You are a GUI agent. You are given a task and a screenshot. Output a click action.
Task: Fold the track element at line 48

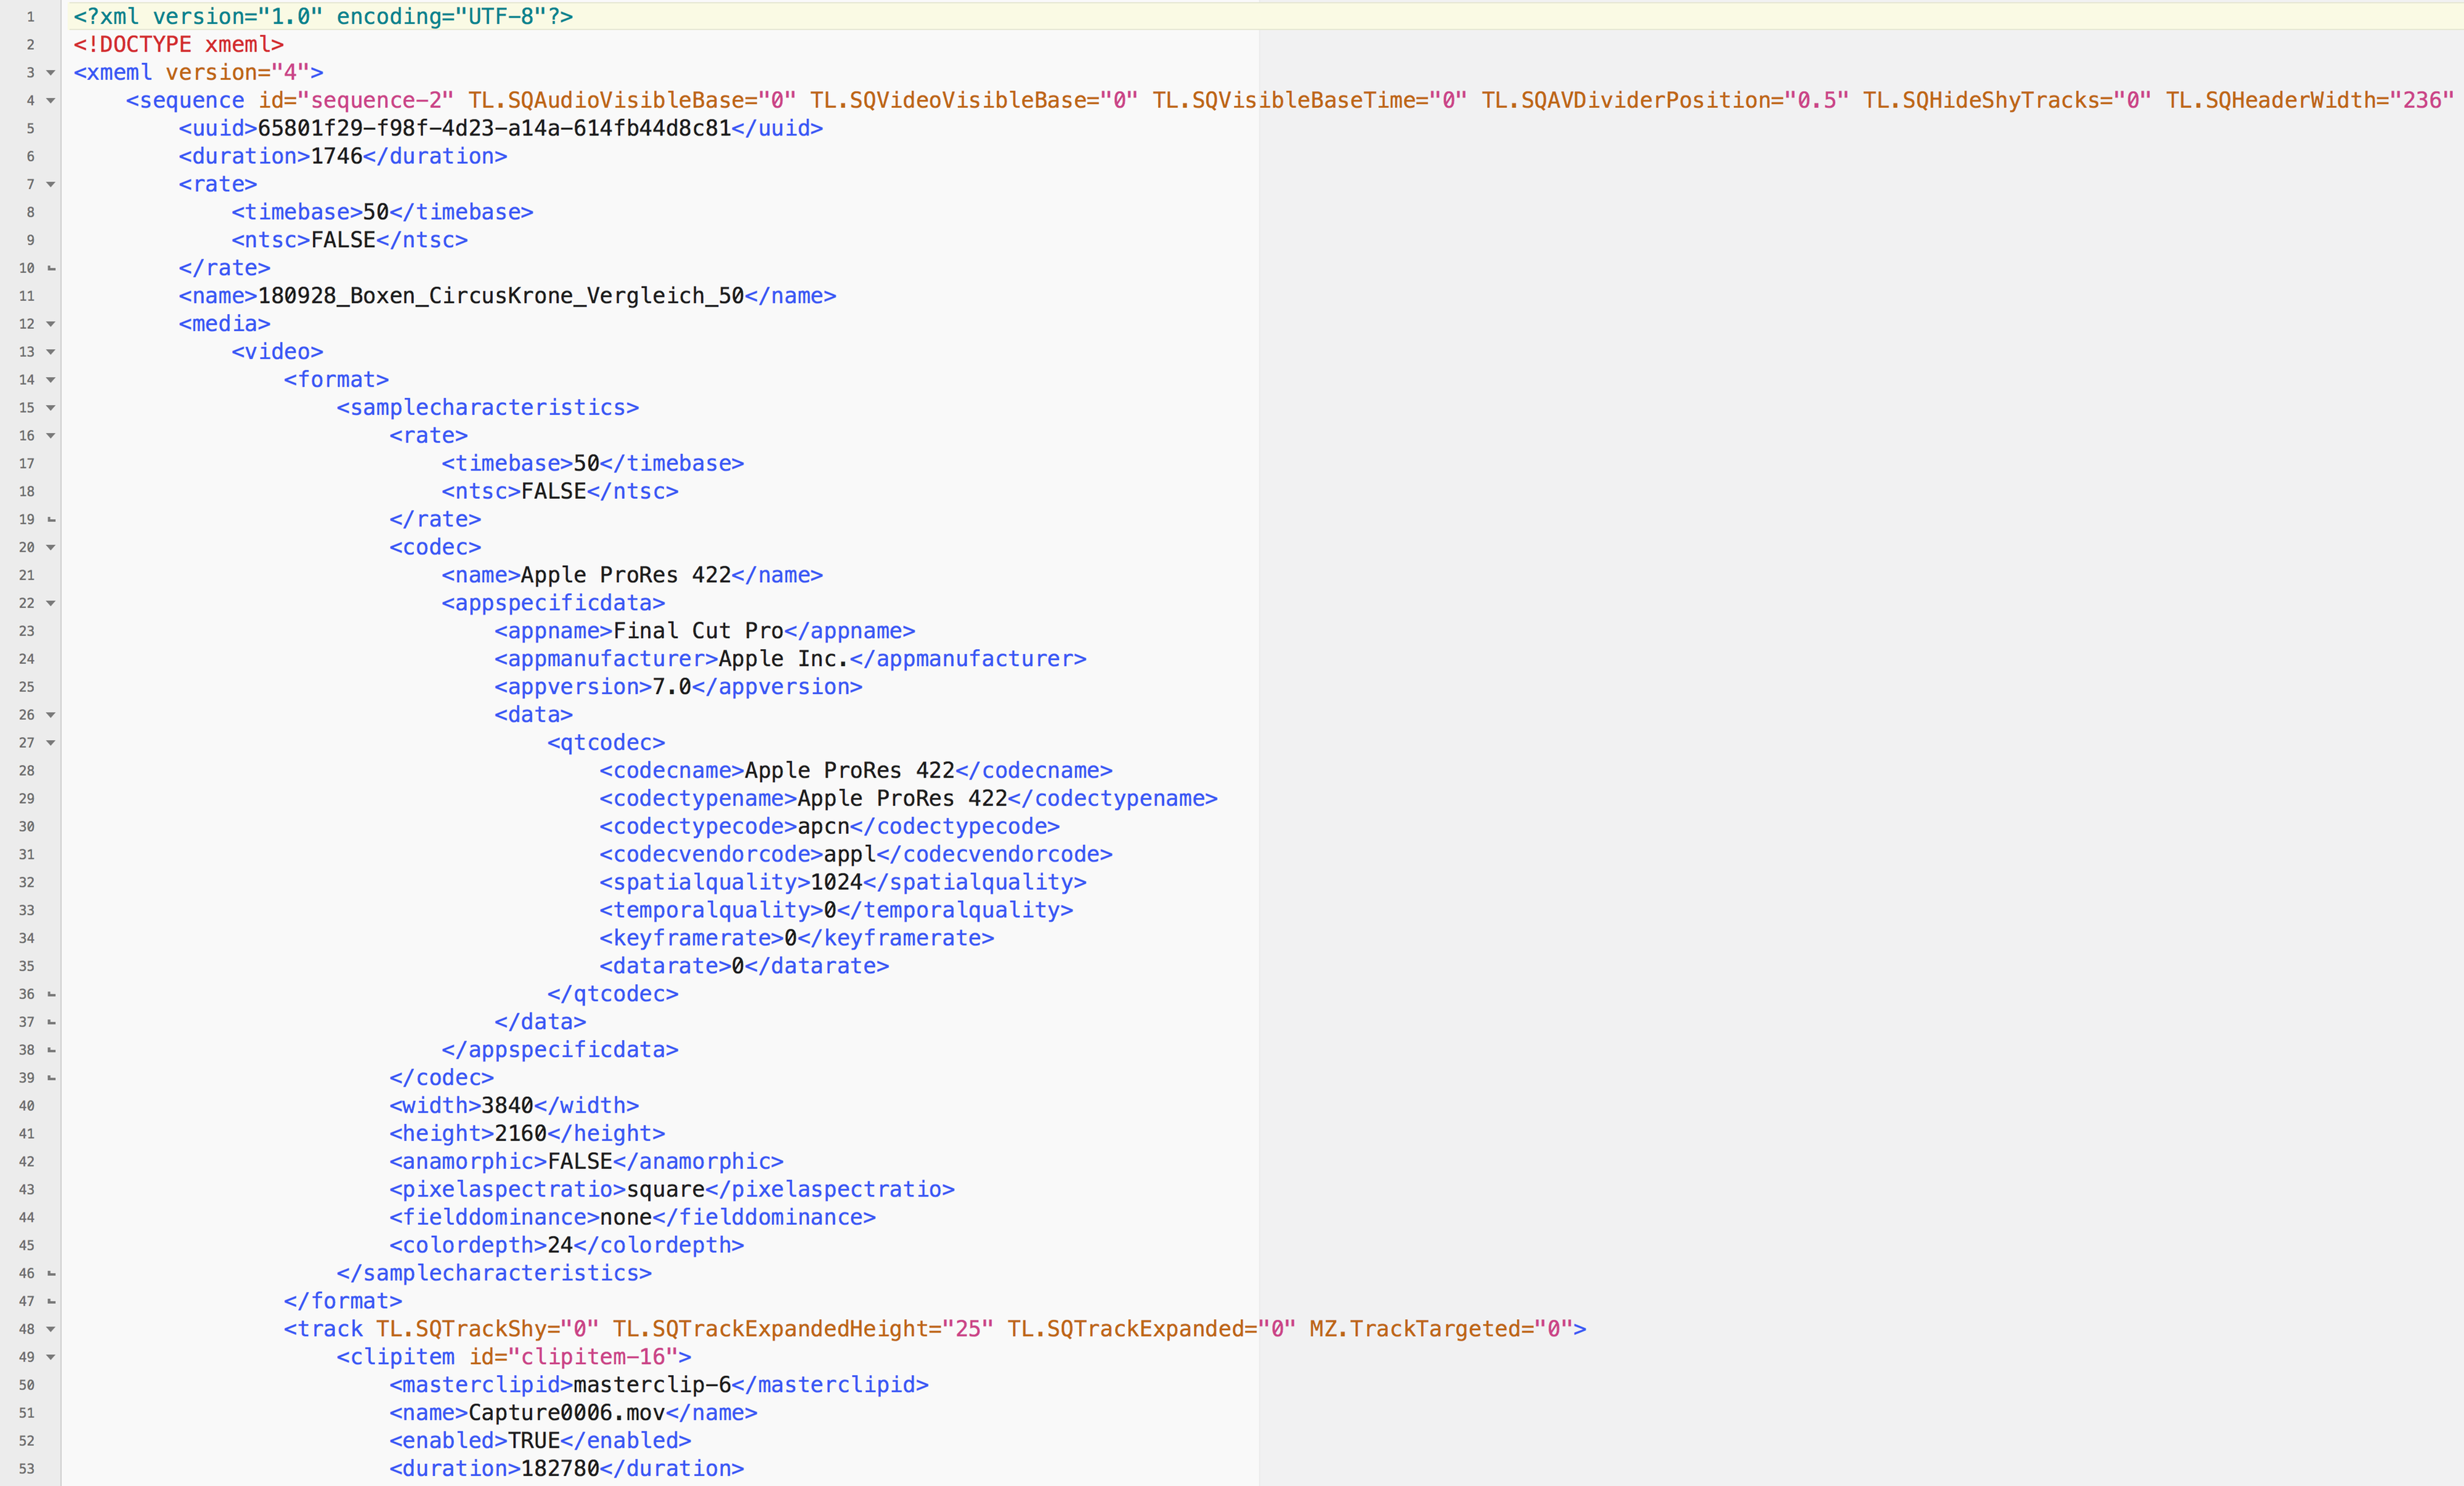(x=51, y=1330)
